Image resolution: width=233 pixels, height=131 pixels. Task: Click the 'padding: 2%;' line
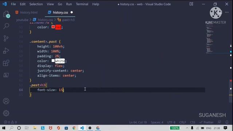(49, 56)
